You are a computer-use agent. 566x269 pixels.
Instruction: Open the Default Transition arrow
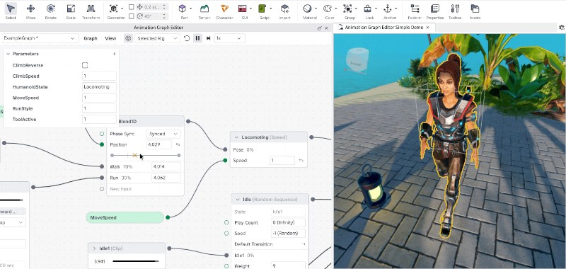click(304, 244)
